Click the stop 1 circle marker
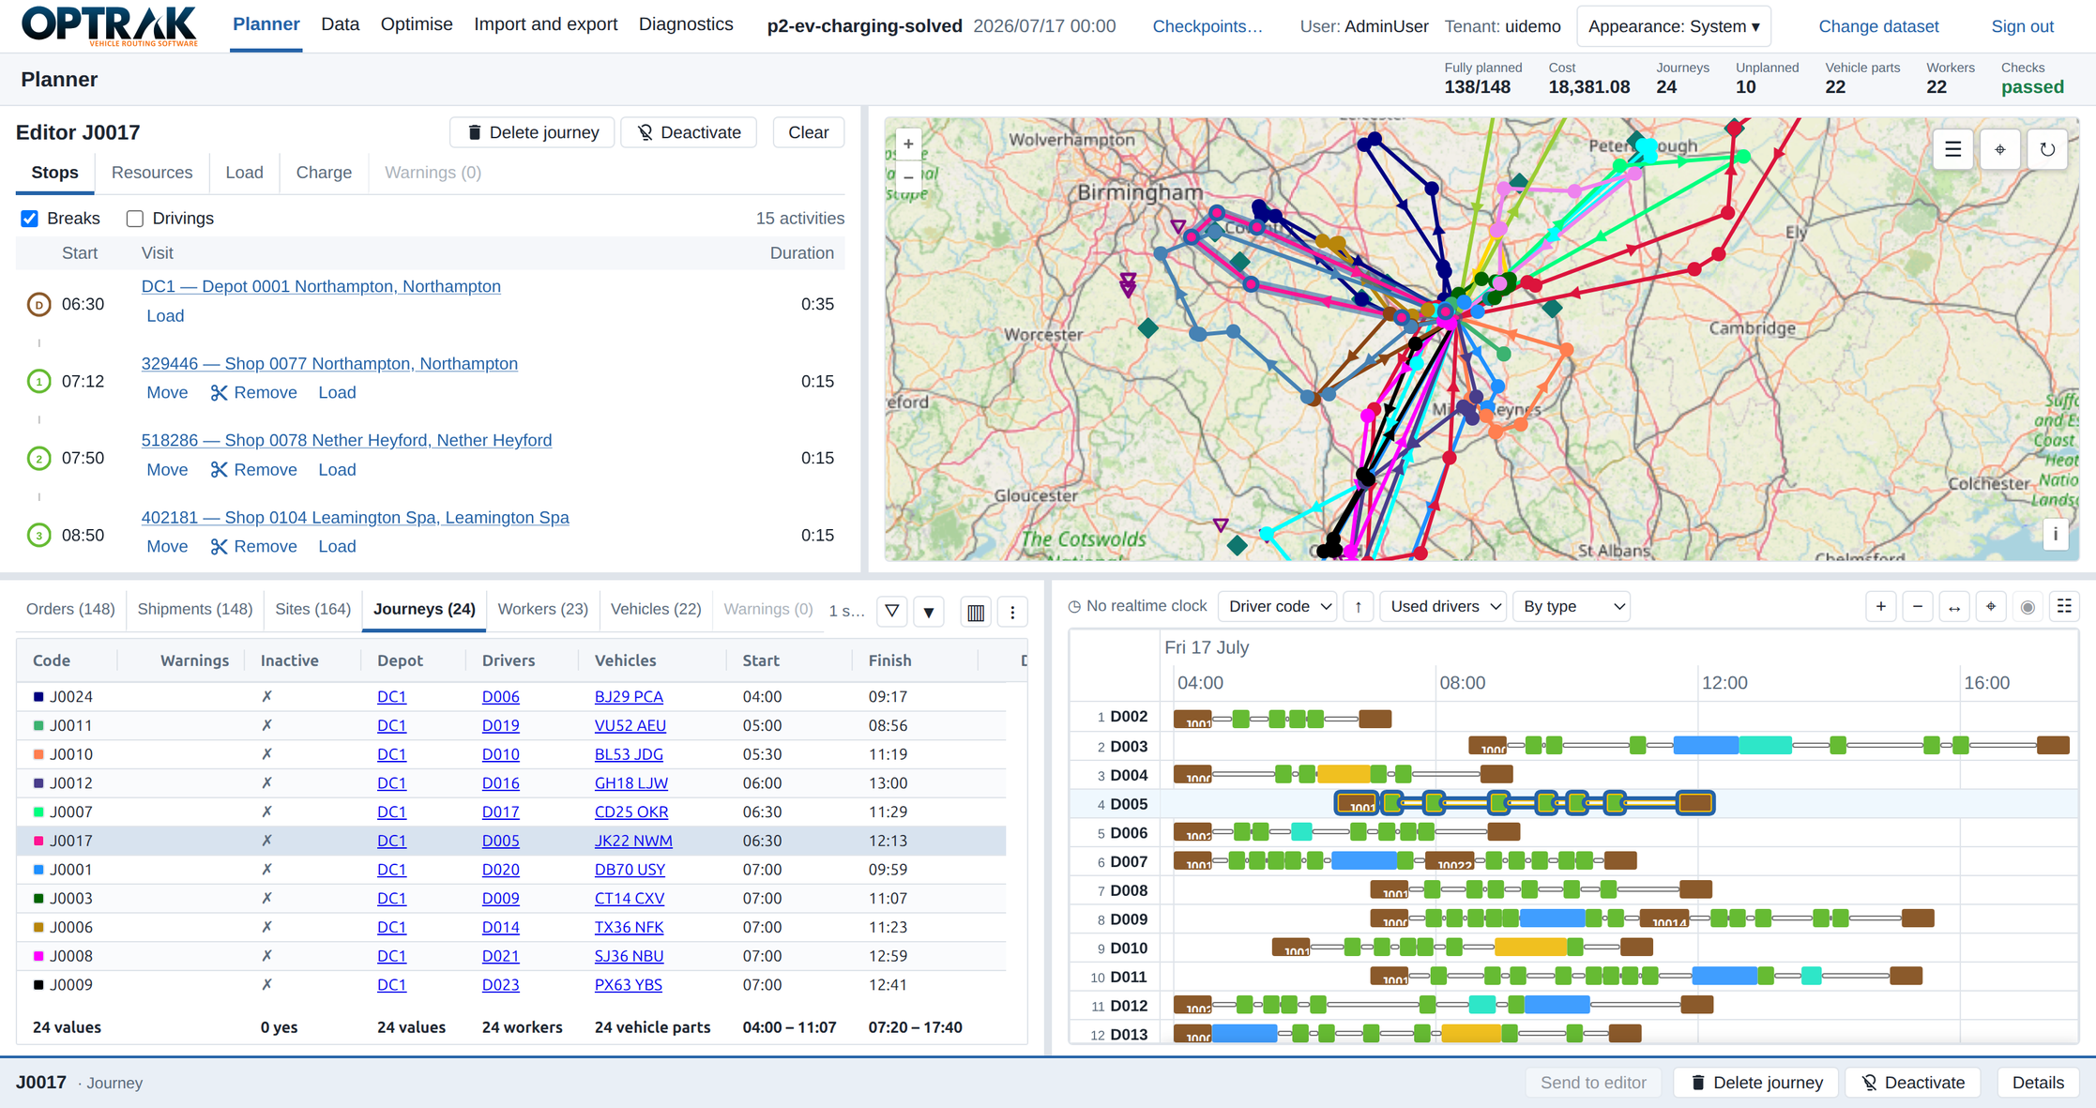Viewport: 2096px width, 1108px height. tap(38, 382)
